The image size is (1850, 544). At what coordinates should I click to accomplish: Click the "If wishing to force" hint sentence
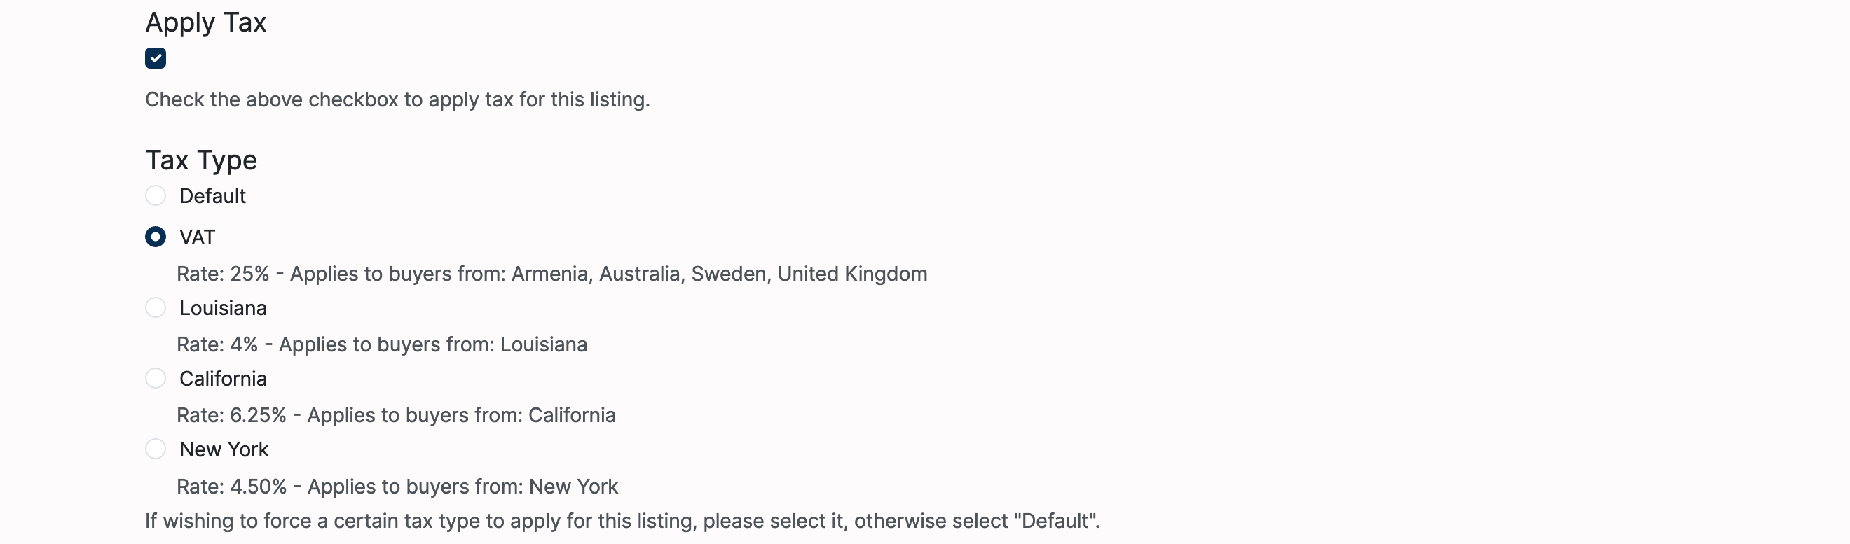pyautogui.click(x=622, y=521)
